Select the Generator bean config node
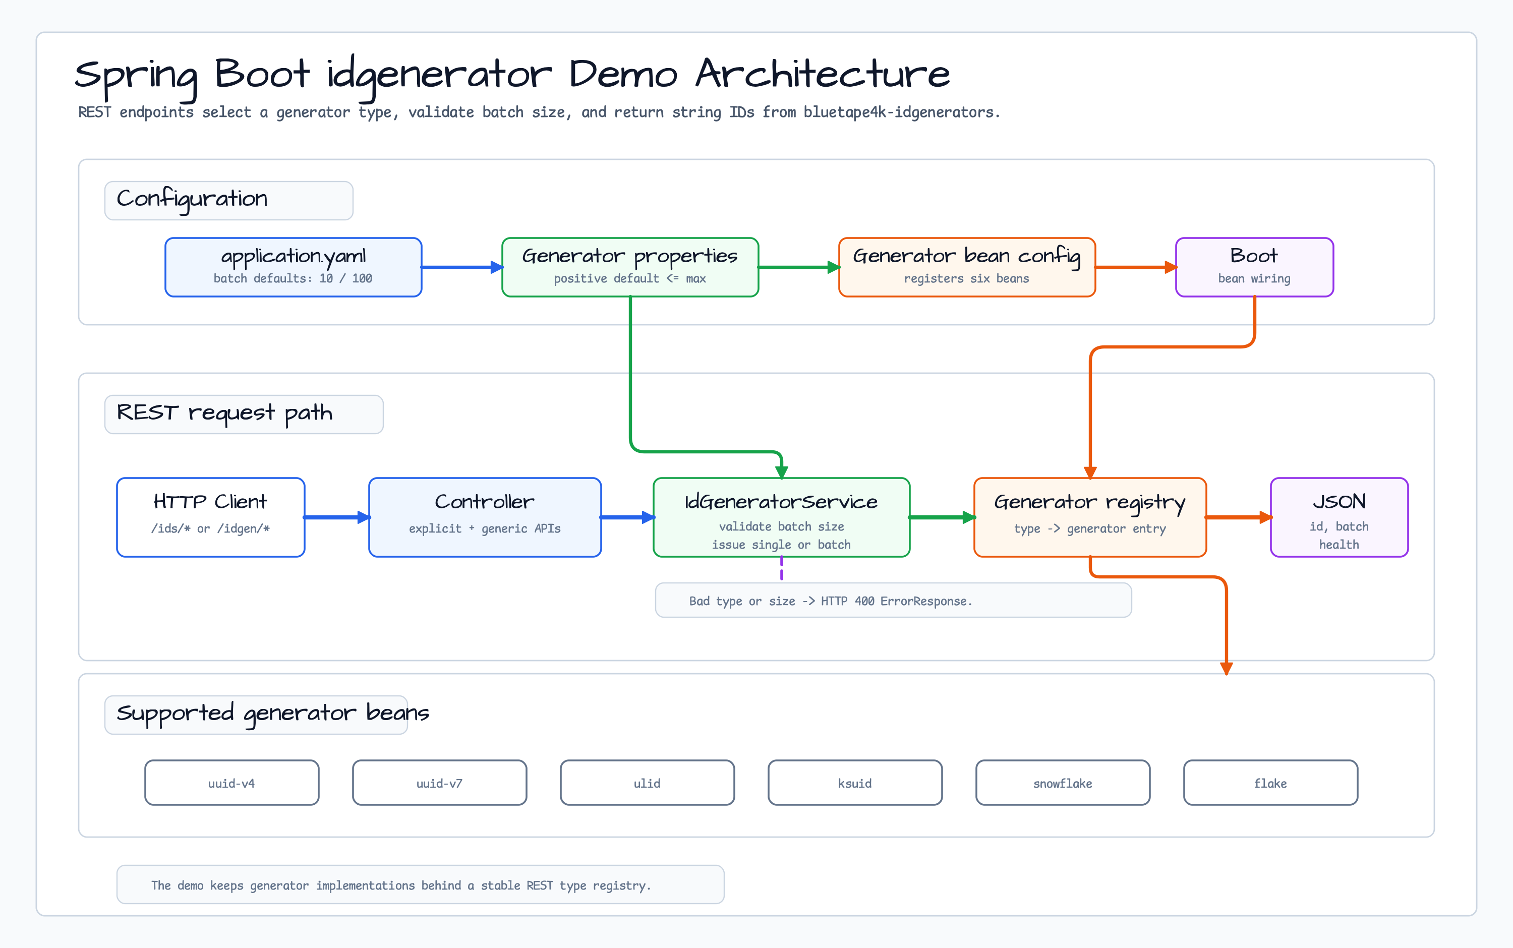The width and height of the screenshot is (1513, 948). tap(967, 267)
